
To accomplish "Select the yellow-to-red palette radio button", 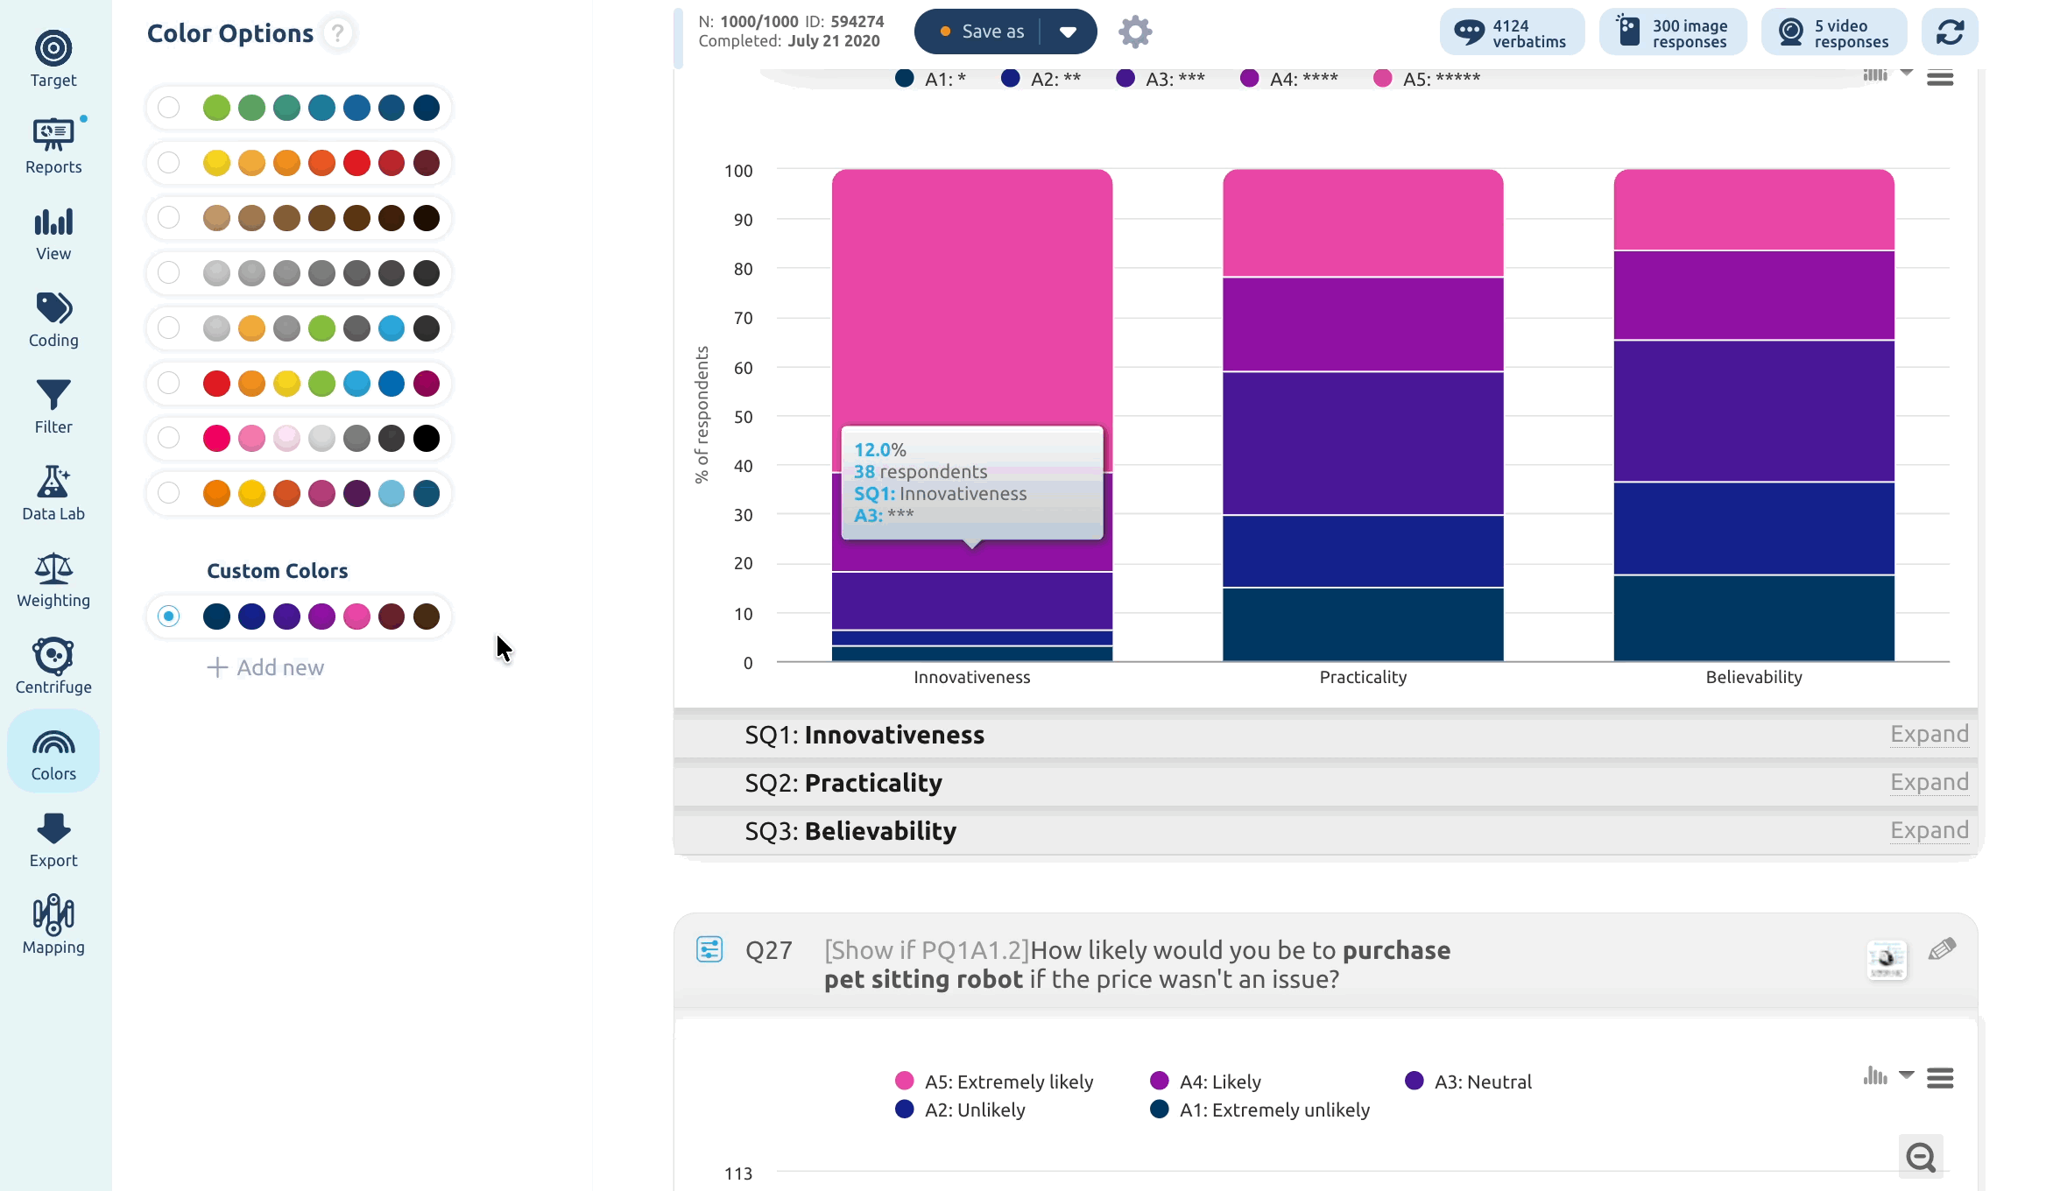I will (169, 163).
